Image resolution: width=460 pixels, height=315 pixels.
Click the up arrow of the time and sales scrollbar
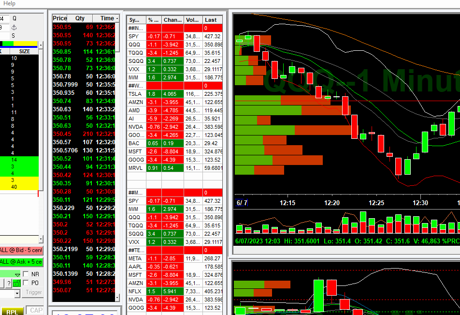pos(117,18)
